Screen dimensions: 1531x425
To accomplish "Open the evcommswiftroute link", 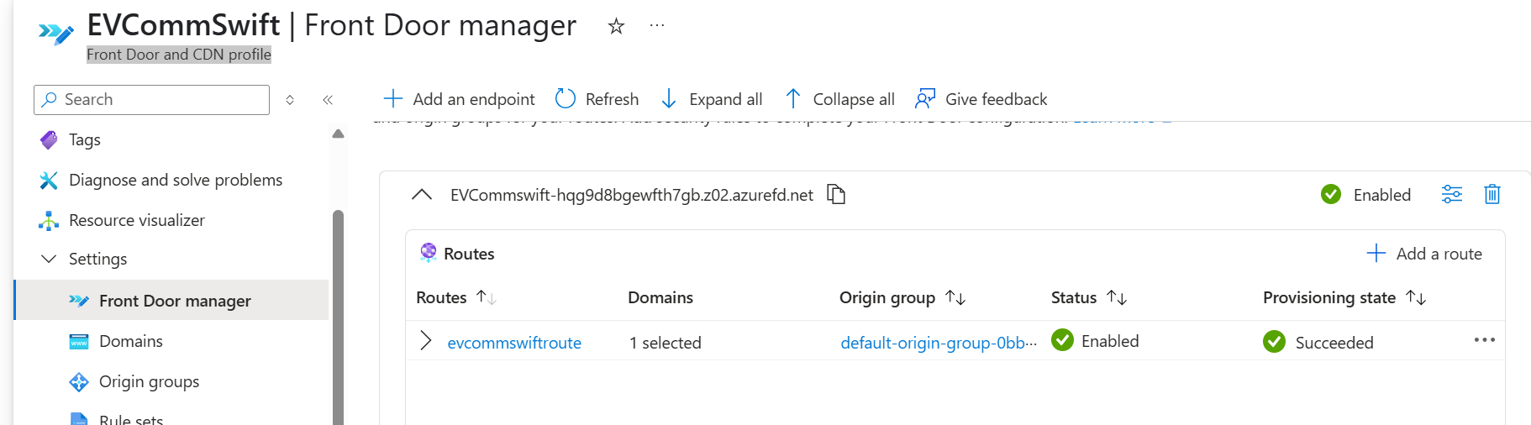I will [514, 343].
